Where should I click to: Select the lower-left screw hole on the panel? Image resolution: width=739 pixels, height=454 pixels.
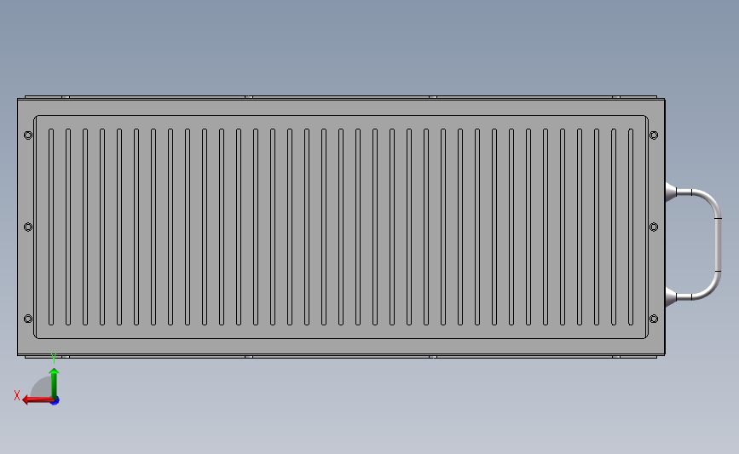point(28,319)
